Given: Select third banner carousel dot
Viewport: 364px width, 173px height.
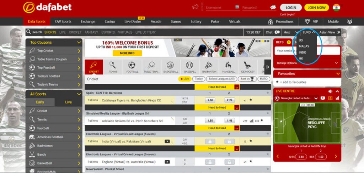Looking at the screenshot, I should pyautogui.click(x=262, y=41).
